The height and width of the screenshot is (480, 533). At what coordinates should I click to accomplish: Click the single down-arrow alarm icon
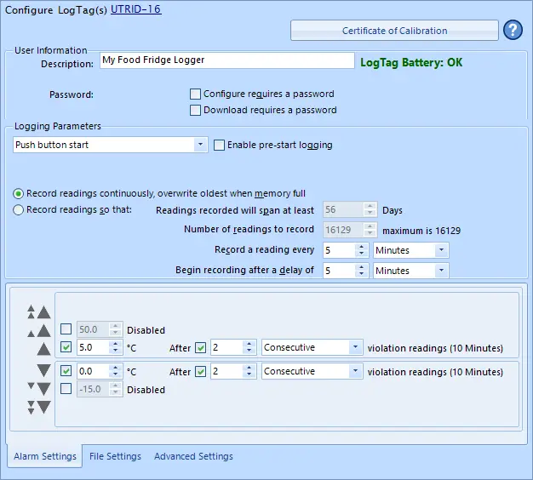coord(43,372)
